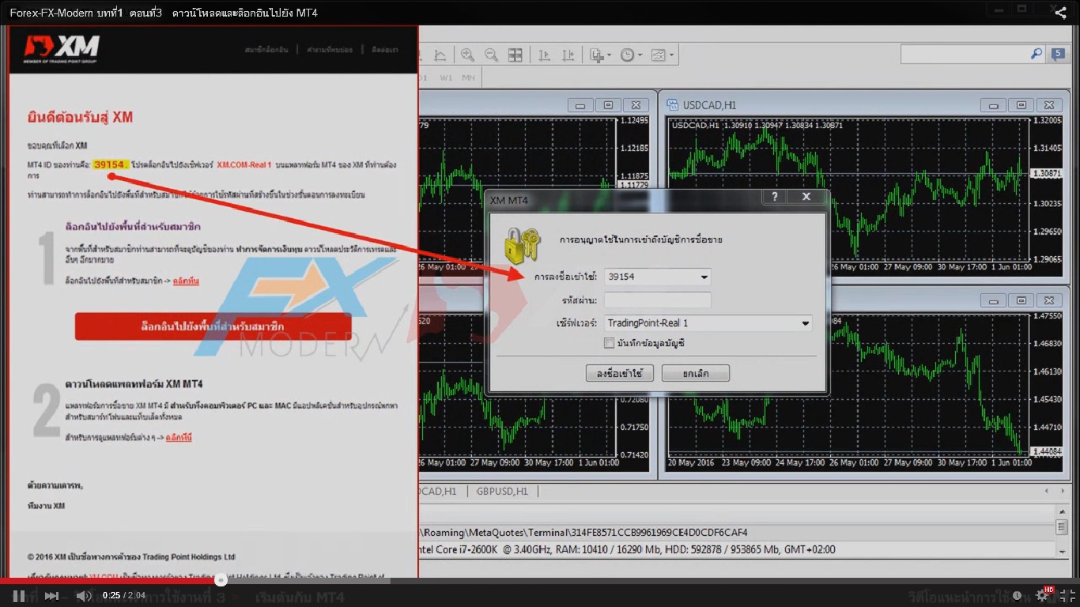Focus the password input field

(x=658, y=300)
